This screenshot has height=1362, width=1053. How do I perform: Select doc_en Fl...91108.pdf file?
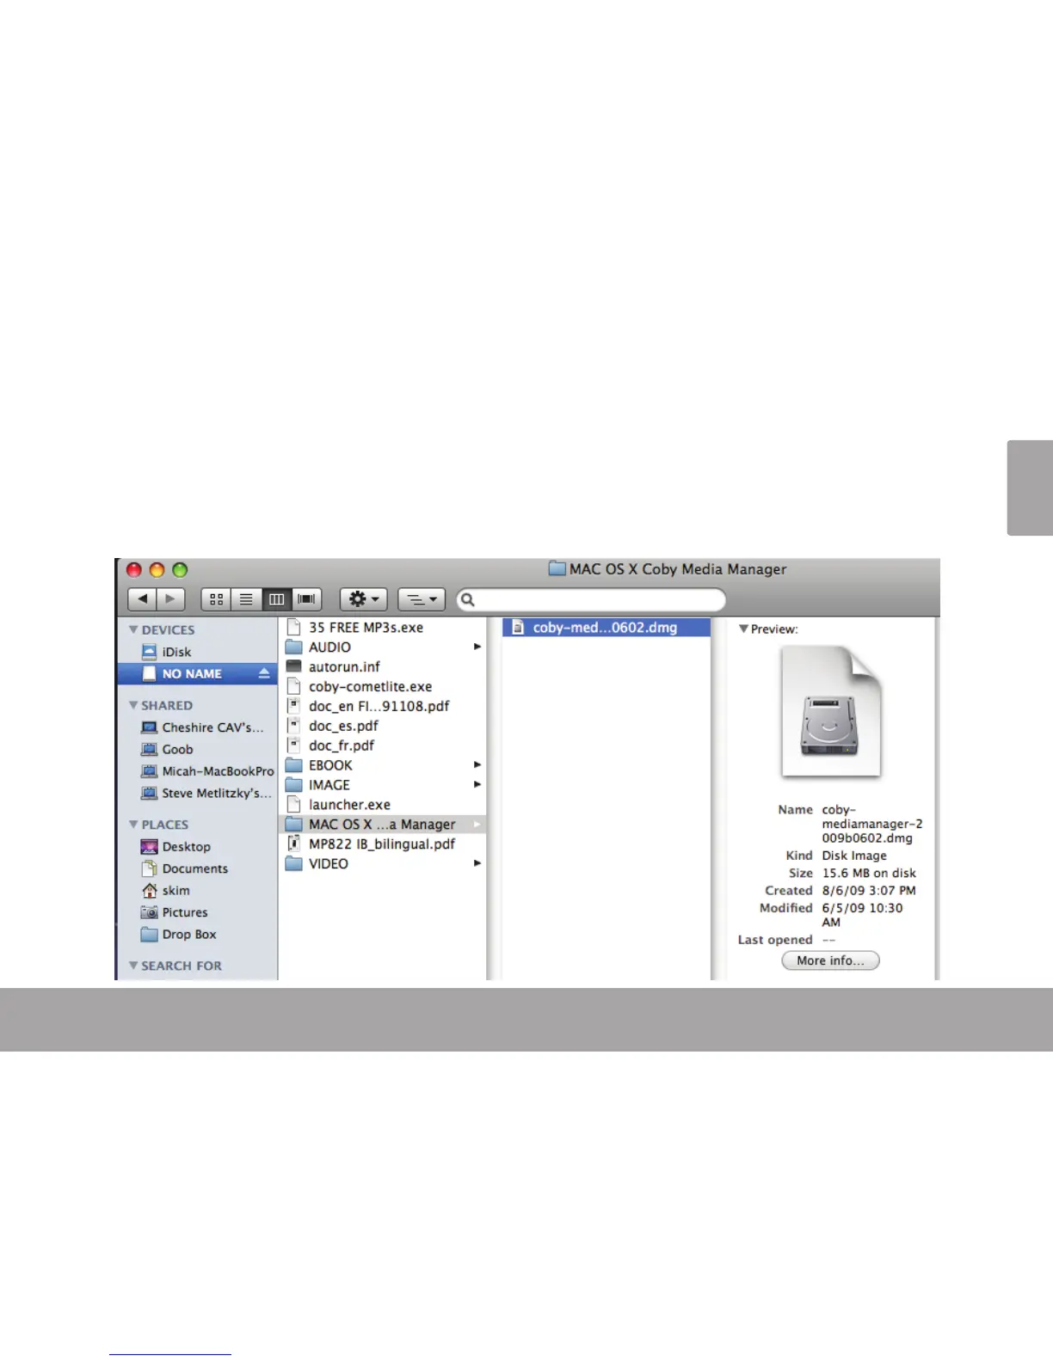point(384,706)
